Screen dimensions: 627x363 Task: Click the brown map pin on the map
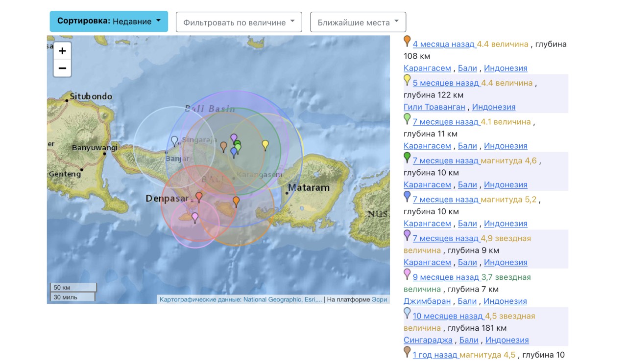pos(224,147)
